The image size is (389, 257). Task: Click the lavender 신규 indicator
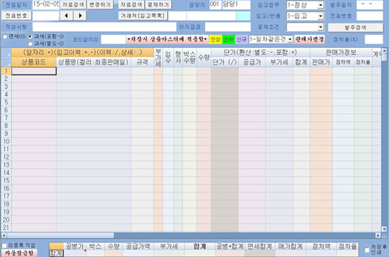pos(241,39)
